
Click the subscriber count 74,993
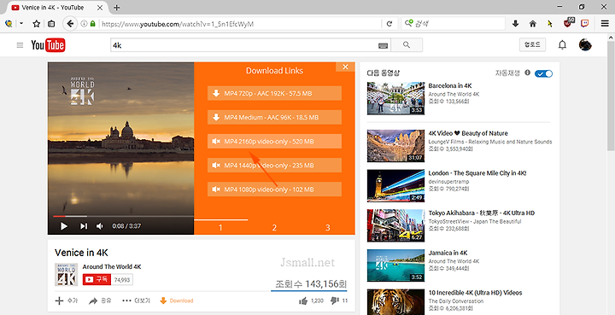[122, 280]
